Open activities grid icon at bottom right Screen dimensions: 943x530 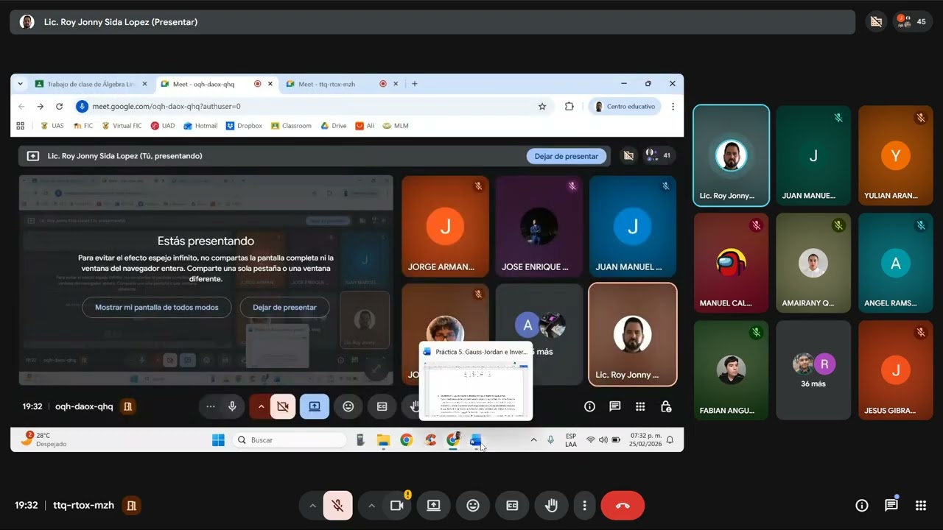(921, 506)
